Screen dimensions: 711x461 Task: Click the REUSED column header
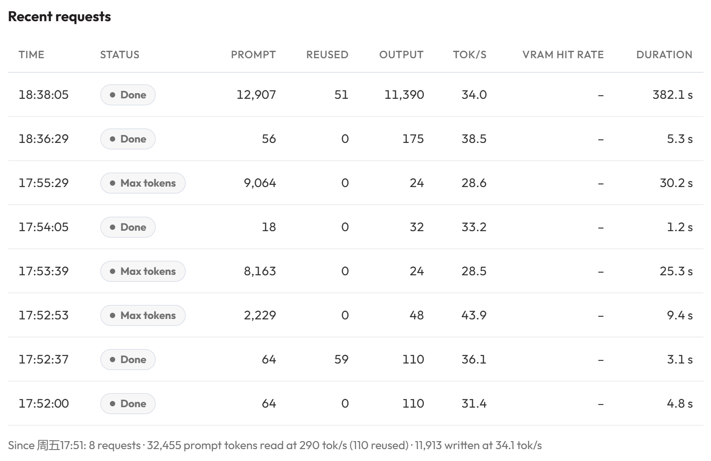click(327, 55)
